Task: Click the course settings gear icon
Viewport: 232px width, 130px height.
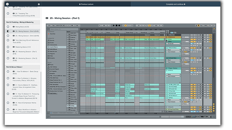Action: 39,4
